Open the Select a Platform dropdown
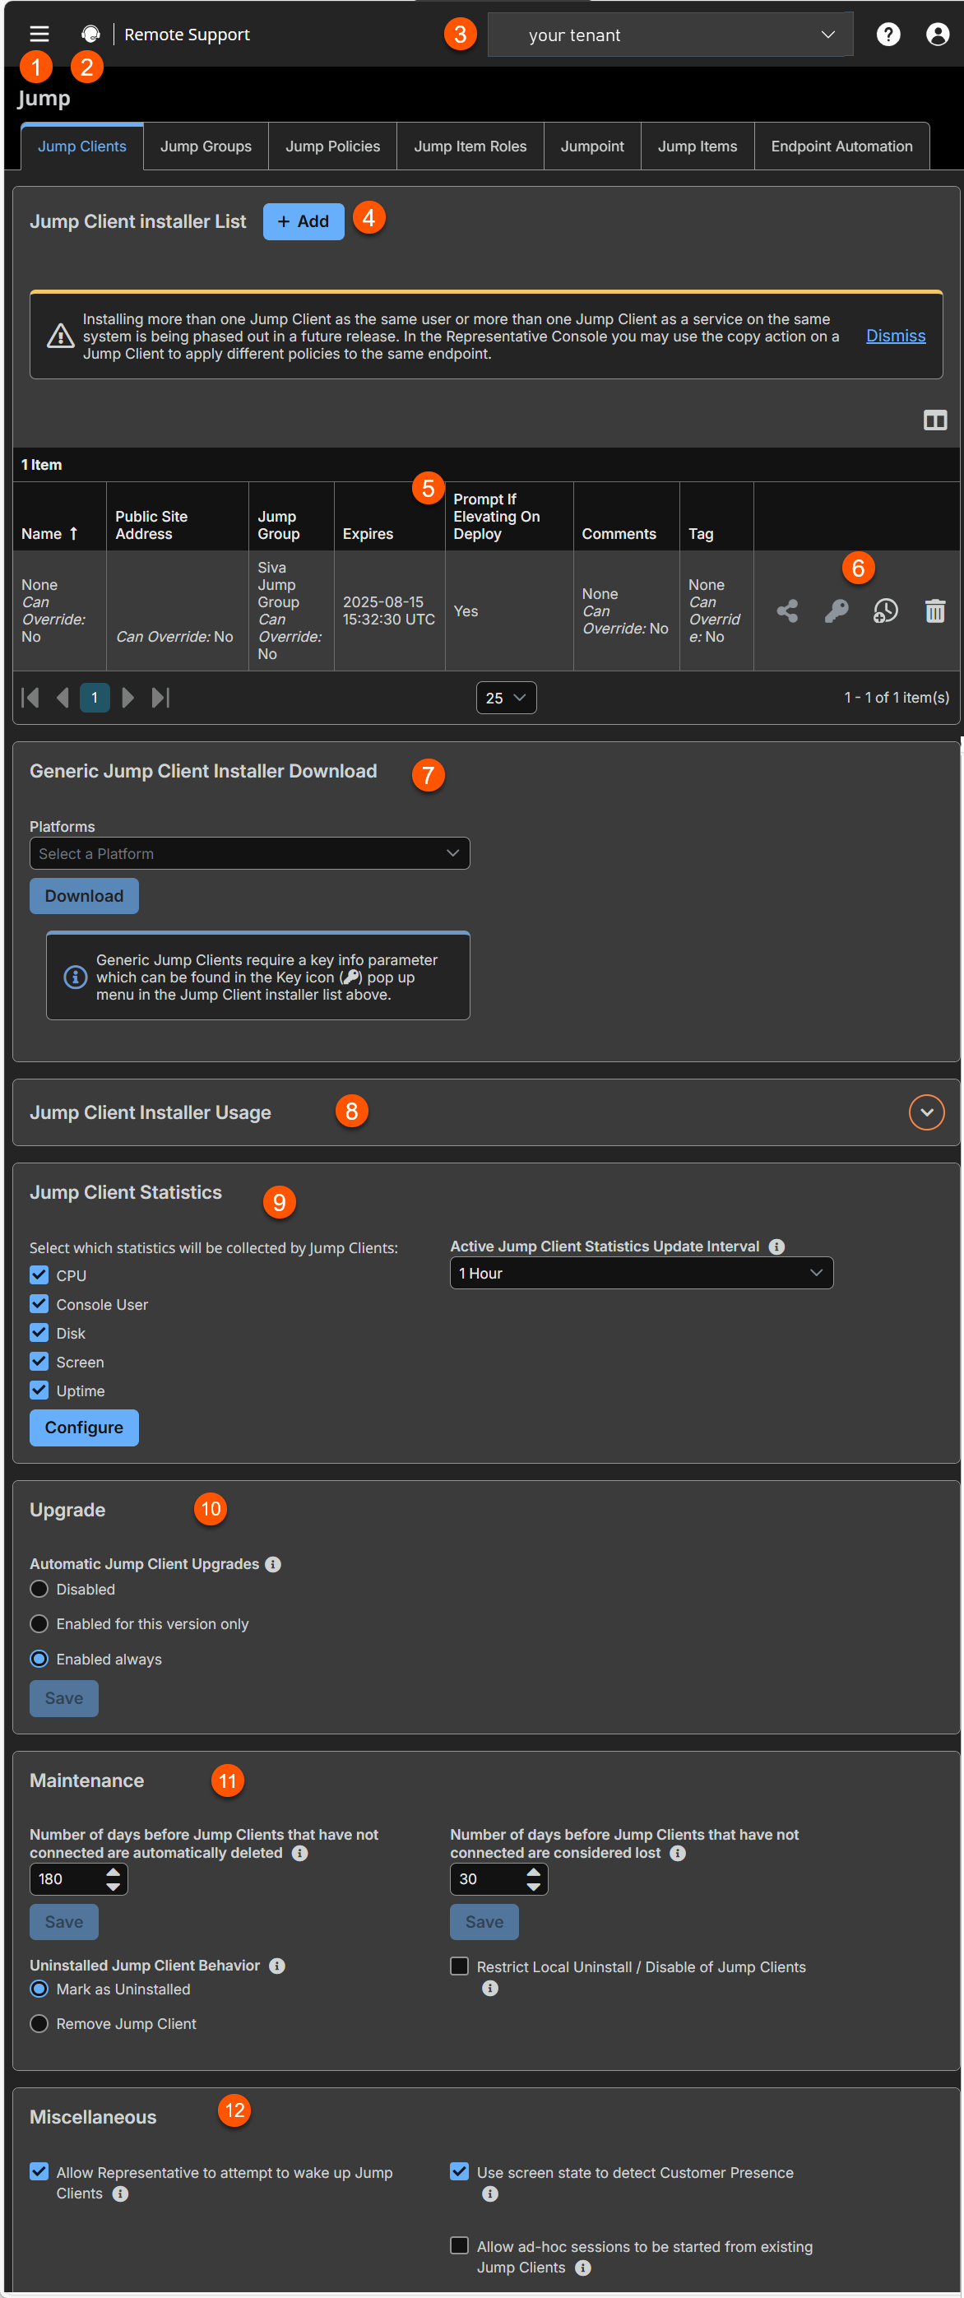 [x=250, y=853]
